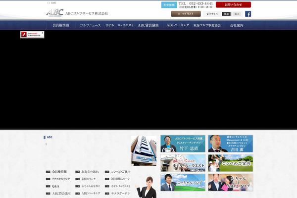Image resolution: width=297 pixels, height=198 pixels.
Task: Click the TEL 052-453-4441 phone number
Action: [196, 3]
